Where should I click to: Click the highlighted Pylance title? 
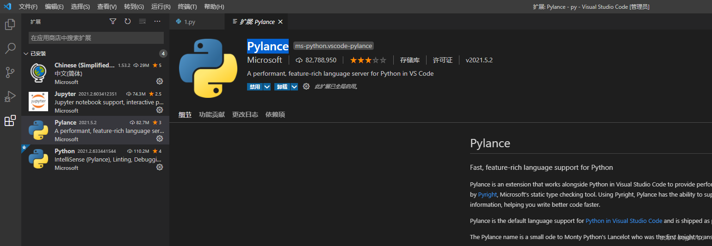(268, 46)
